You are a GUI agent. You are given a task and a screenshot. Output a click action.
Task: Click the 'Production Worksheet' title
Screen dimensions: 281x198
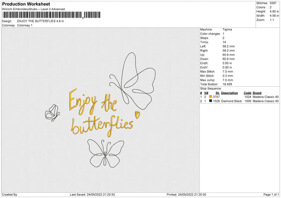tap(26, 4)
